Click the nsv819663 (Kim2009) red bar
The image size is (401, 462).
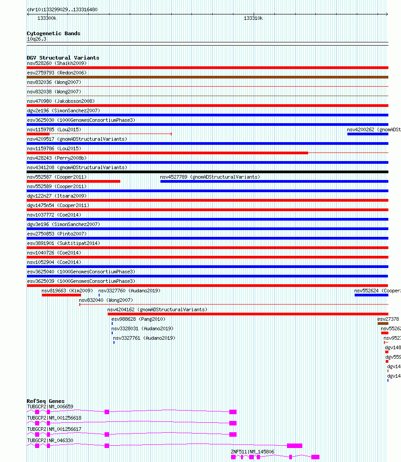[61, 295]
